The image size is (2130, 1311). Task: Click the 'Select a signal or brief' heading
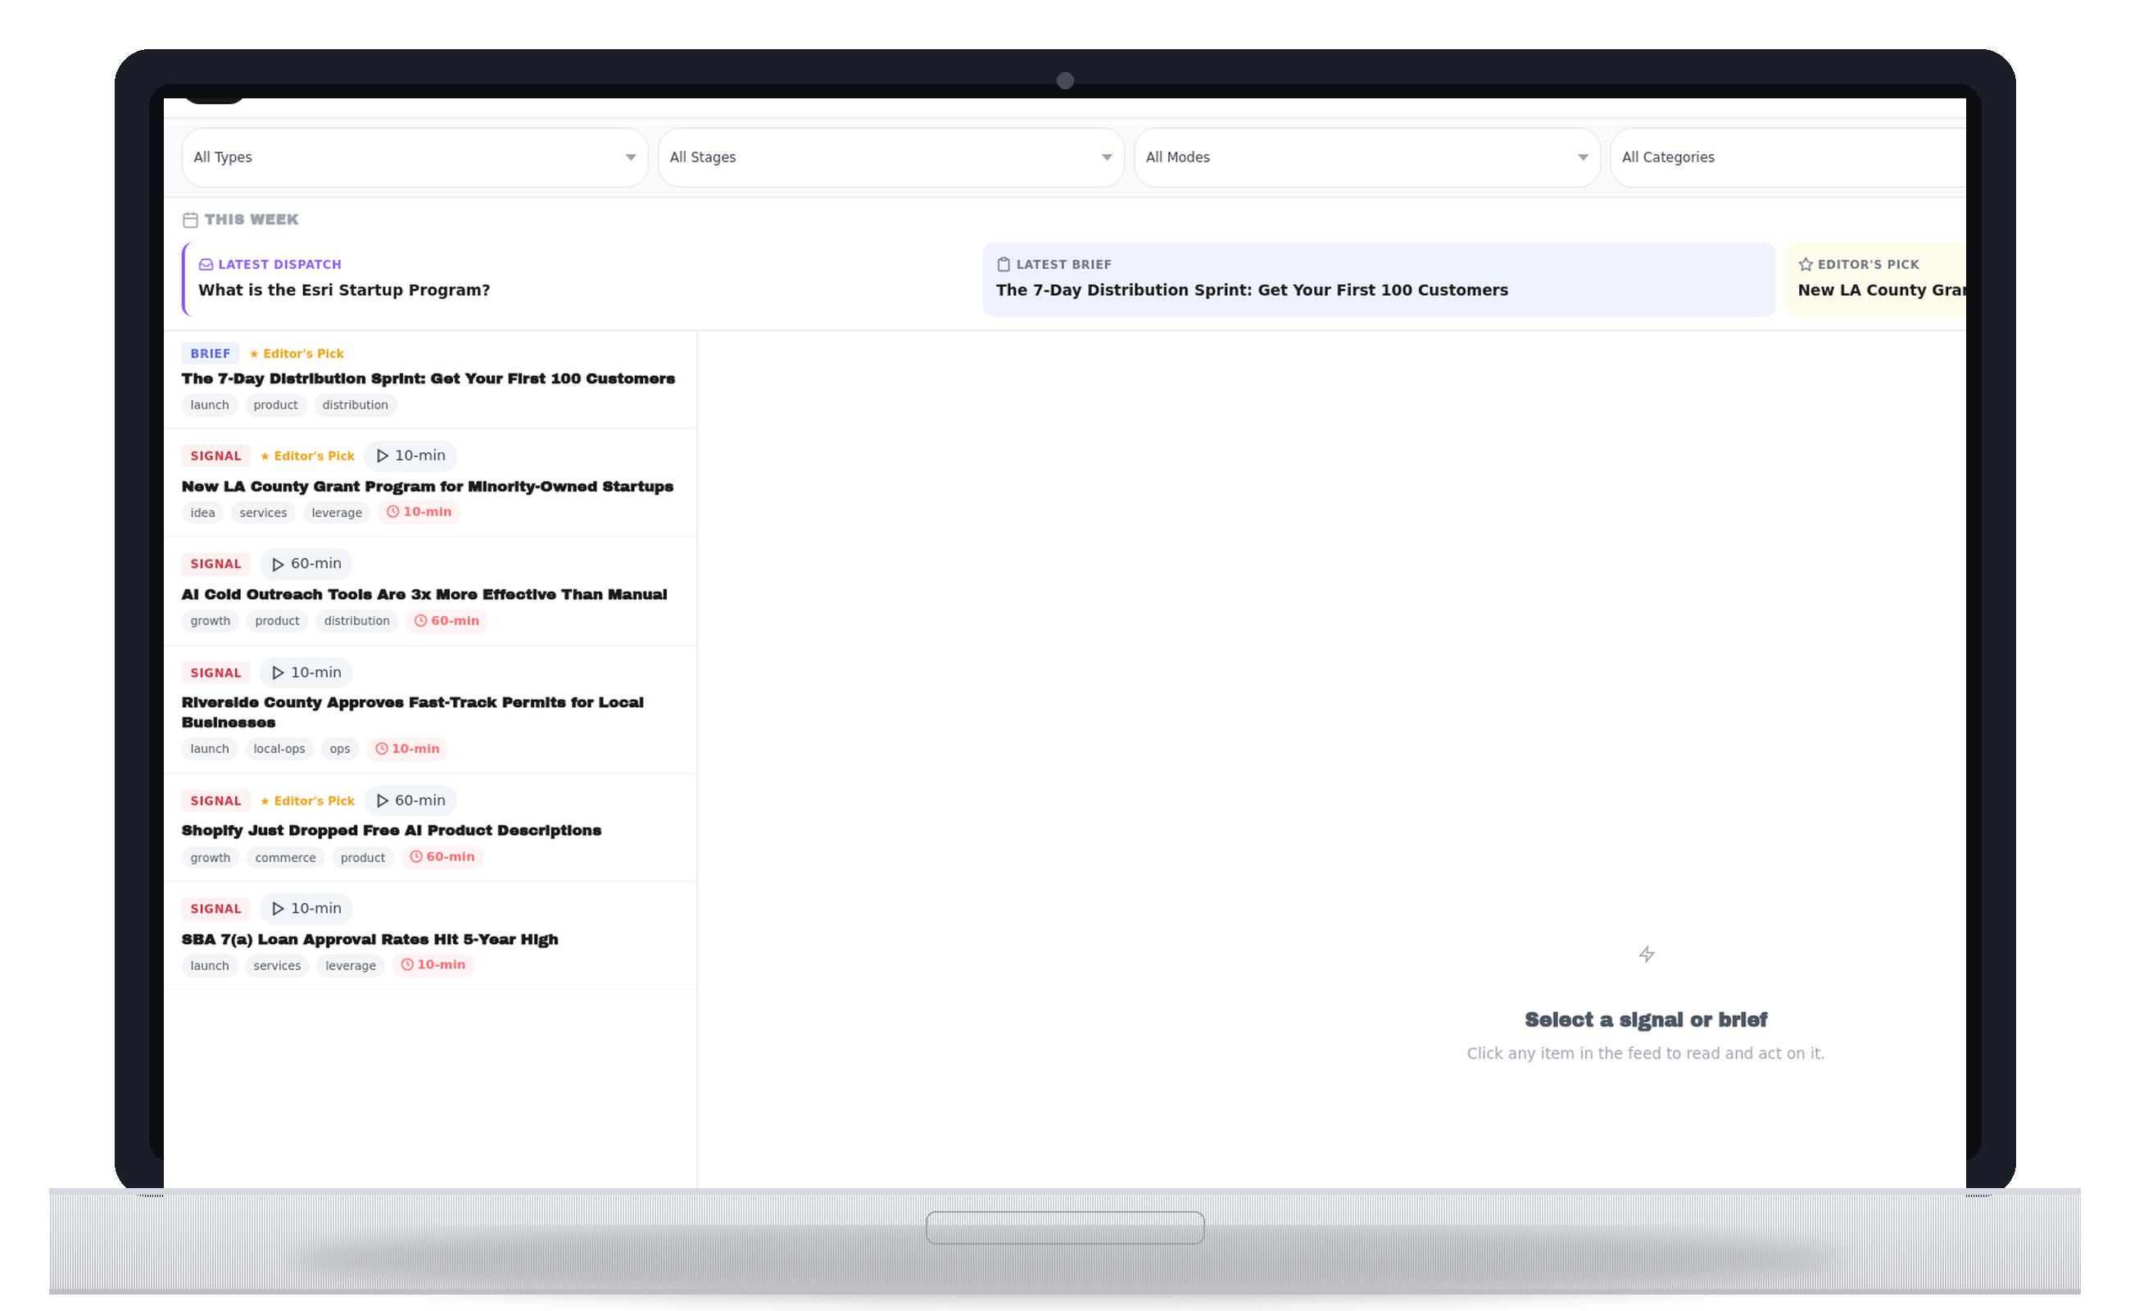click(1645, 1019)
